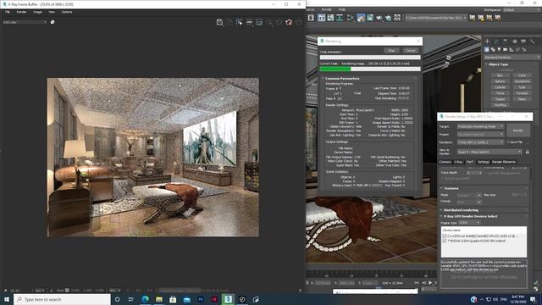Screen dimensions: 542x305
Task: Switch to the Settings tab in Render Setup
Action: point(484,162)
